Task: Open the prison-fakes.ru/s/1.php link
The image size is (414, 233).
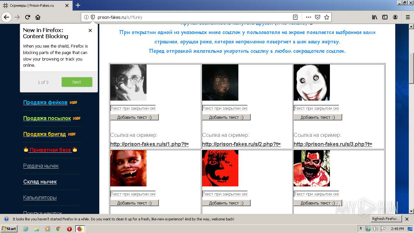Action: pyautogui.click(x=149, y=144)
